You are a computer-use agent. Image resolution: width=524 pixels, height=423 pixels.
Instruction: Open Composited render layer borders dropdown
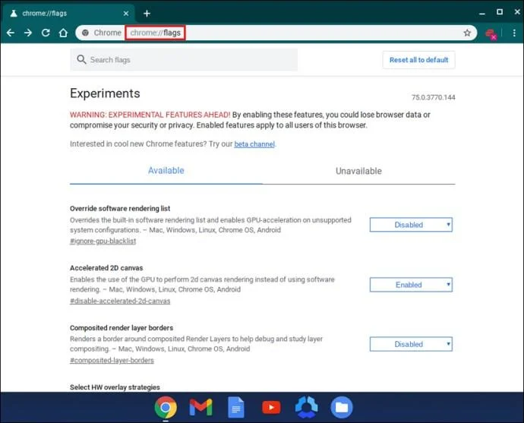pos(411,344)
